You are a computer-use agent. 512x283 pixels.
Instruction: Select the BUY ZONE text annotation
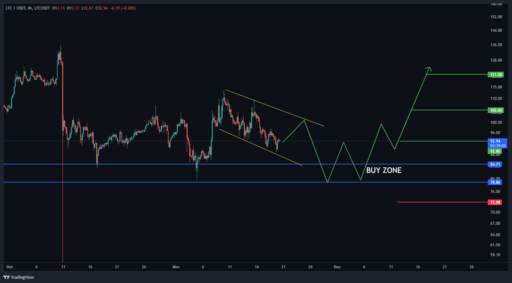383,170
